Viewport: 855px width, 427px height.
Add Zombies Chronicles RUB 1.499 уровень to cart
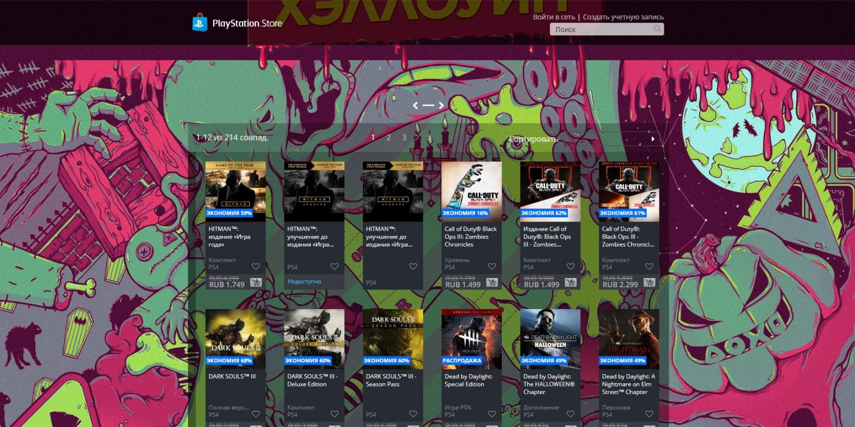click(492, 282)
